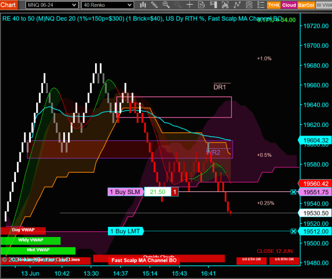Open the indicators icon
Image resolution: width=332 pixels, height=279 pixels.
click(237, 5)
